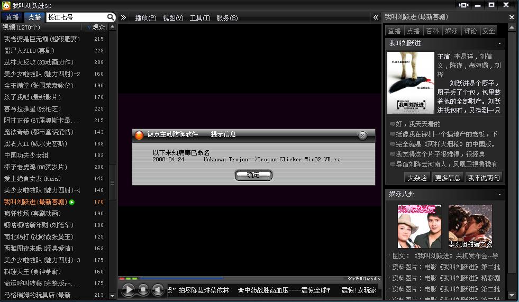
Task: Switch to the 点播 tab in left panel
Action: [x=34, y=17]
